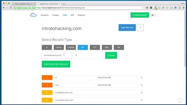Click the Create Droplet button
This screenshot has width=187, height=105.
pos(140,15)
